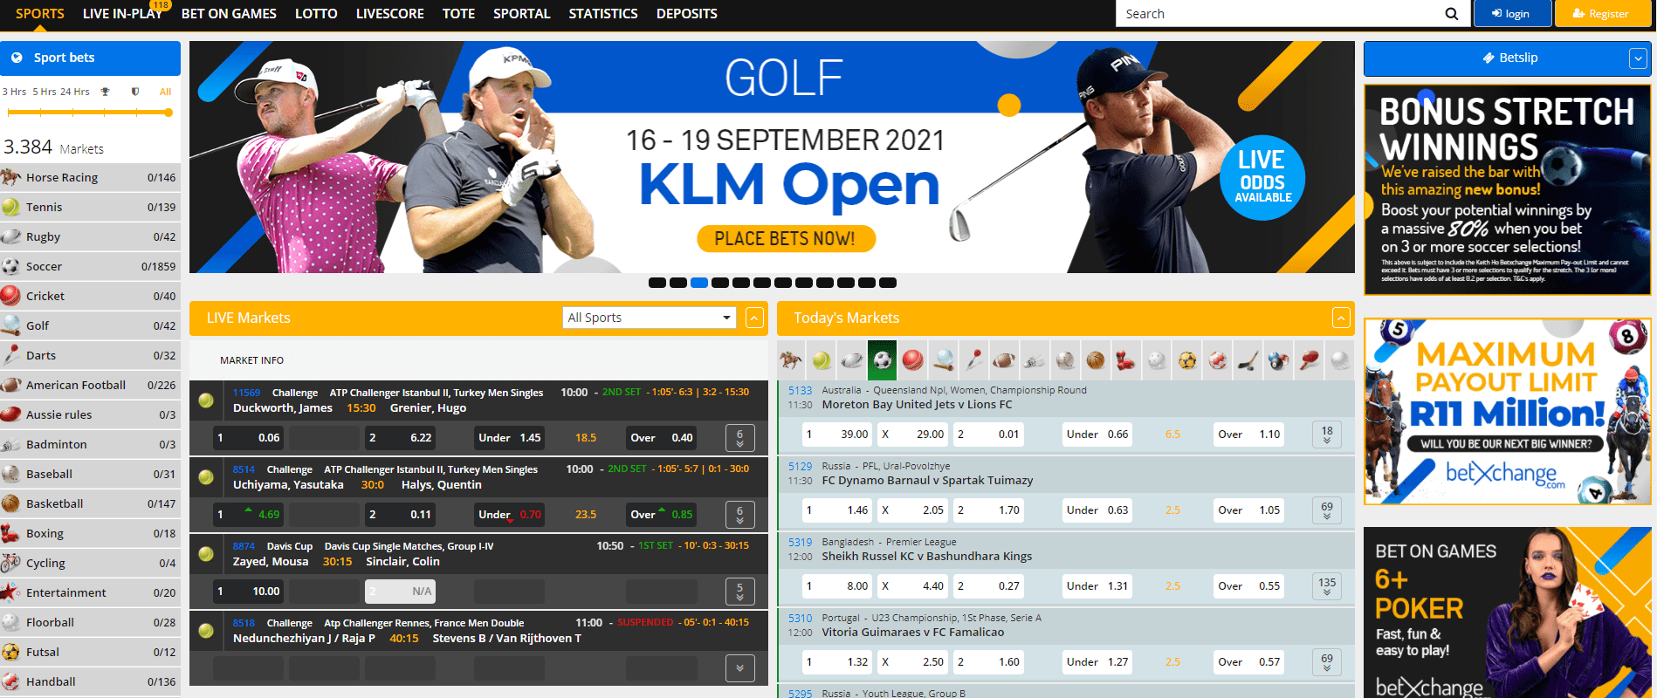The width and height of the screenshot is (1657, 698).
Task: Select badminton shuttlecock icon in Today's Markets
Action: click(x=1035, y=360)
